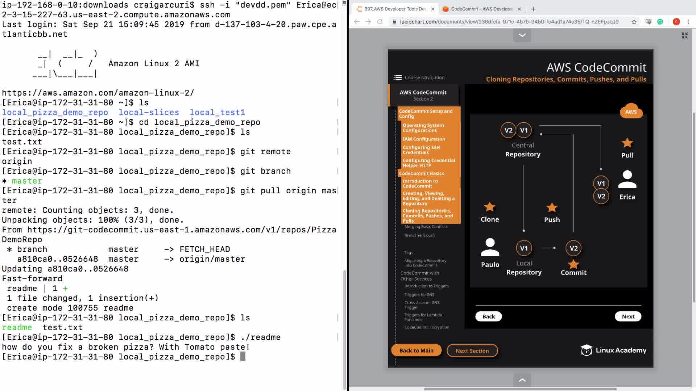Switch to the CodeCommit - AWS Developer tab

tap(481, 9)
